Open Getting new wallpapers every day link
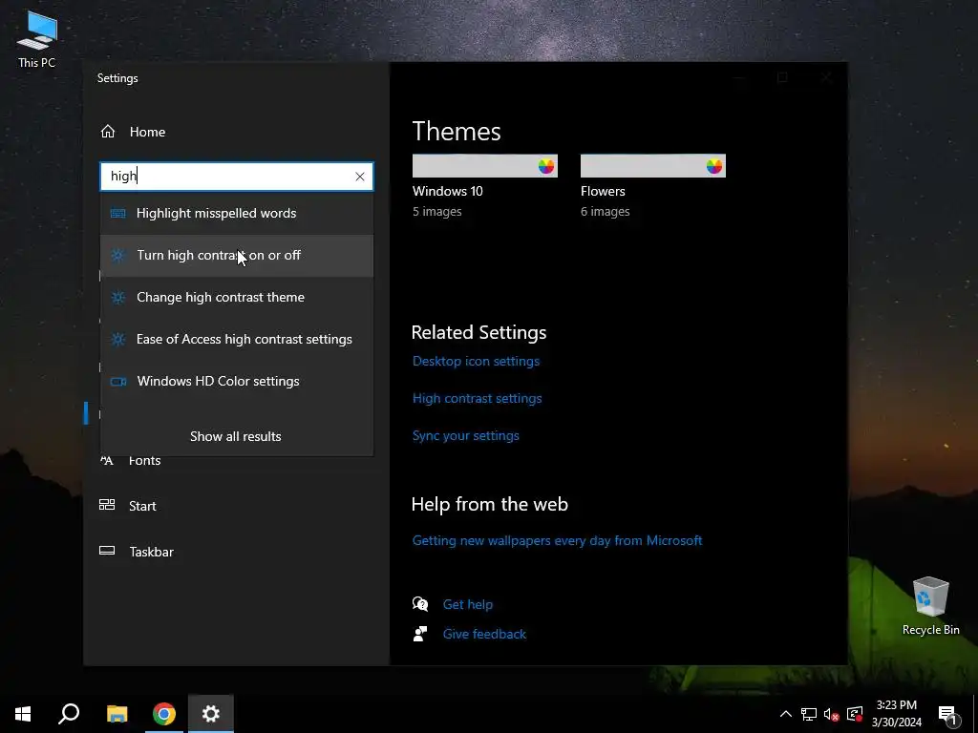This screenshot has height=733, width=978. click(x=557, y=540)
